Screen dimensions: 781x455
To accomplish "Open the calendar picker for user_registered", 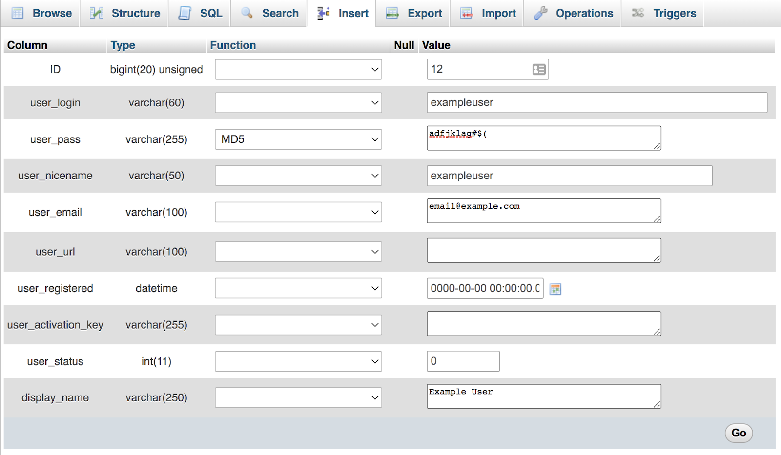I will click(x=555, y=288).
